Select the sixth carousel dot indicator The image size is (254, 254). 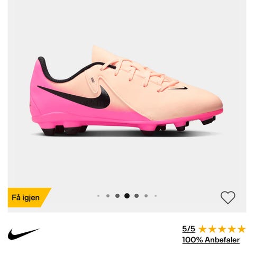point(146,196)
